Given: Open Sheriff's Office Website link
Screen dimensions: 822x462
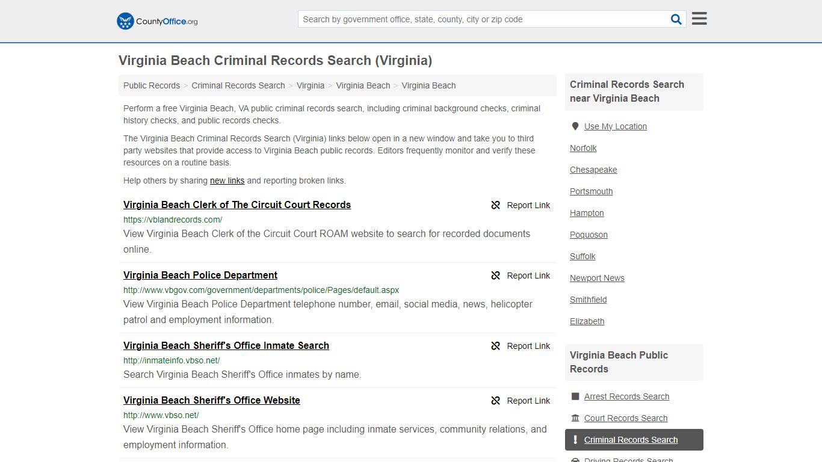Looking at the screenshot, I should tap(212, 400).
